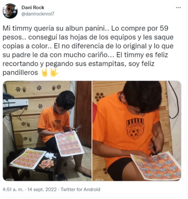The height and width of the screenshot is (199, 188).
Task: Click the badge in right photo corner
Action: pyautogui.click(x=99, y=180)
